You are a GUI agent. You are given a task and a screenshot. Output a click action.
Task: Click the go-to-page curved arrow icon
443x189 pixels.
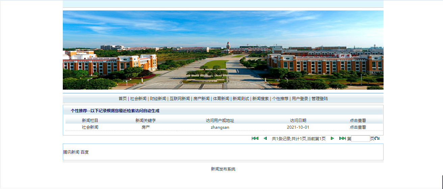(377, 138)
